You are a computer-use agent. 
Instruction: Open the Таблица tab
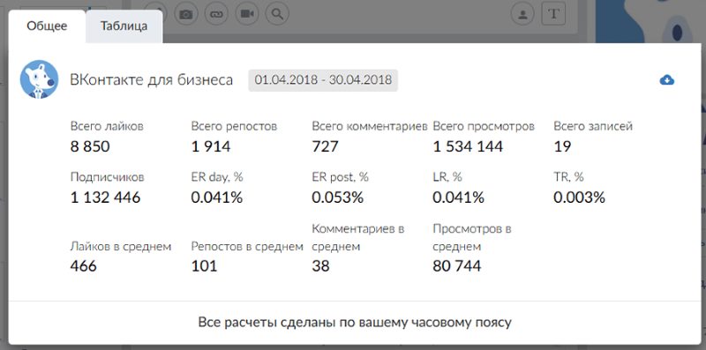tap(124, 26)
